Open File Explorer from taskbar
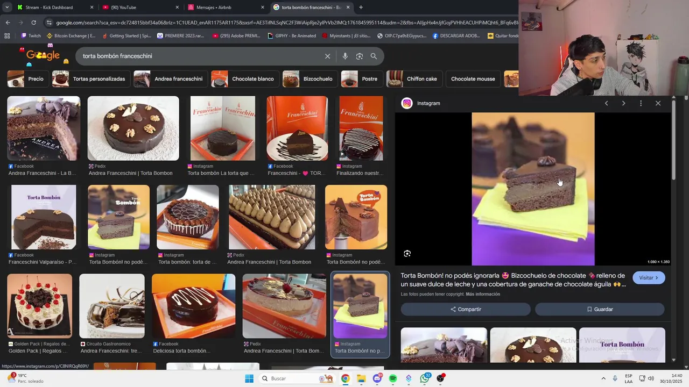The width and height of the screenshot is (689, 387). (361, 378)
